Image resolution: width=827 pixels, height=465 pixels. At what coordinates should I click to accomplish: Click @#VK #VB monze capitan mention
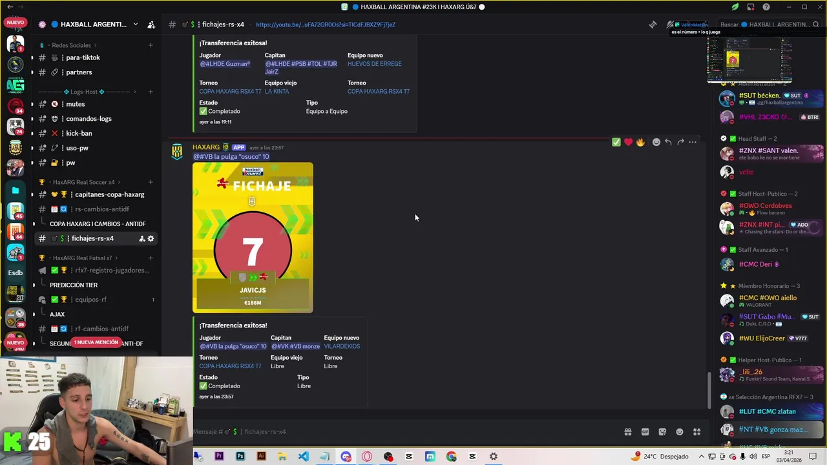click(295, 346)
